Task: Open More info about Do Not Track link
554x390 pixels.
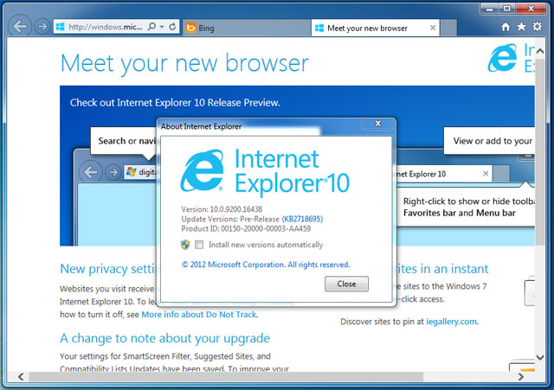Action: [199, 315]
